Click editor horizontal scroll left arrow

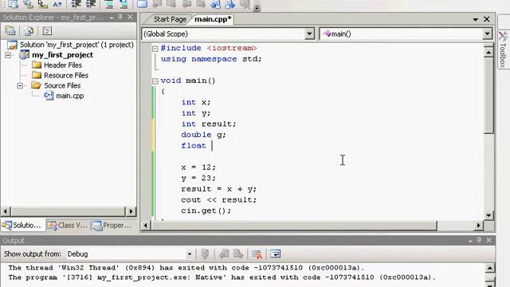point(145,226)
